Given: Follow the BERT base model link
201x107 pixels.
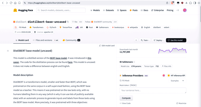Looking at the screenshot, I should [x=58, y=58].
